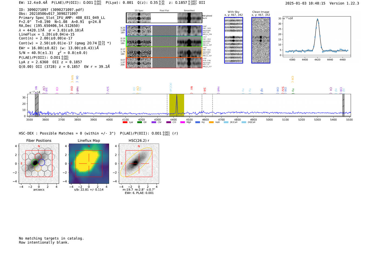Click the blue fiber circle in Fiber Positions
Screen dimensions: 378x257
click(x=42, y=162)
